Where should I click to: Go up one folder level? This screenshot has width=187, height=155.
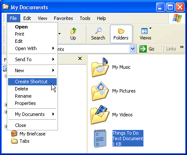pyautogui.click(x=73, y=34)
